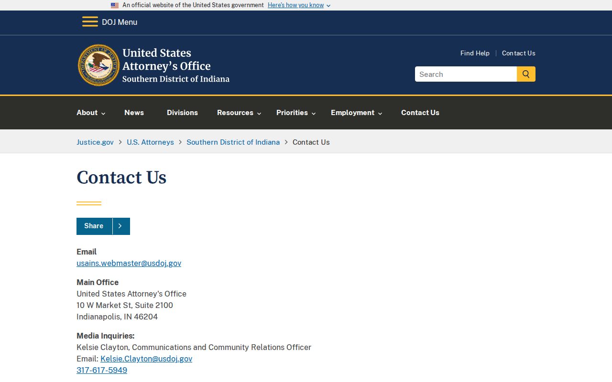This screenshot has width=612, height=382.
Task: Click the "Media Inquiries:" label
Action: click(106, 336)
